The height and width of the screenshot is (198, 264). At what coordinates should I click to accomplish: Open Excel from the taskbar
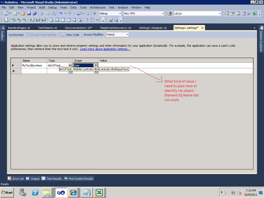coord(99,192)
